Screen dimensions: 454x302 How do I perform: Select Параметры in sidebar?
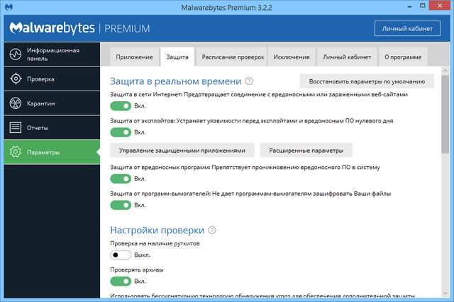point(52,152)
